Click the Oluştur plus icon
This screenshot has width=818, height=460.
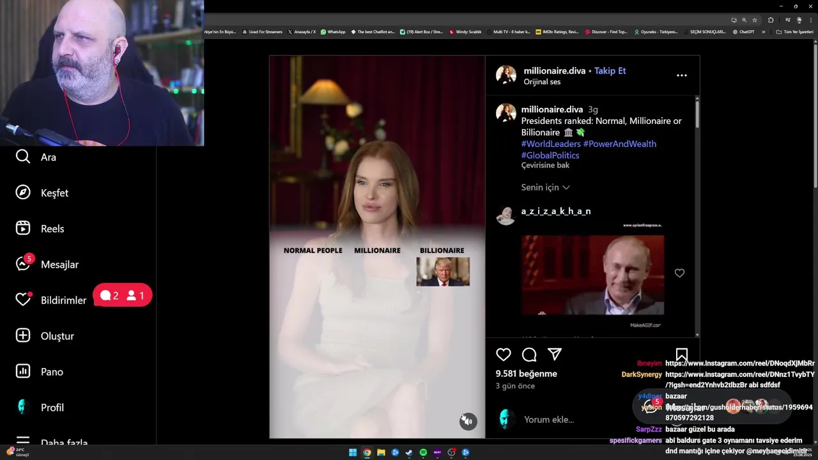(23, 335)
